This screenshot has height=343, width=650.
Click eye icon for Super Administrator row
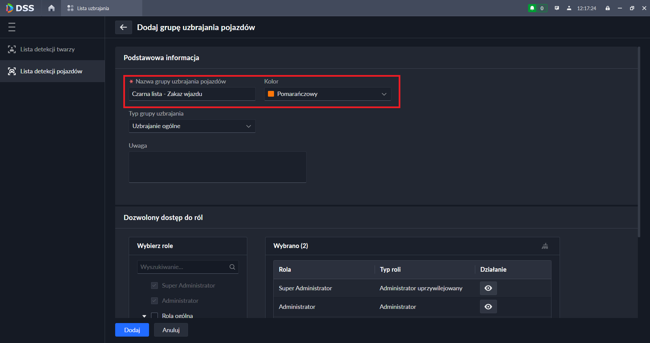[x=488, y=288]
